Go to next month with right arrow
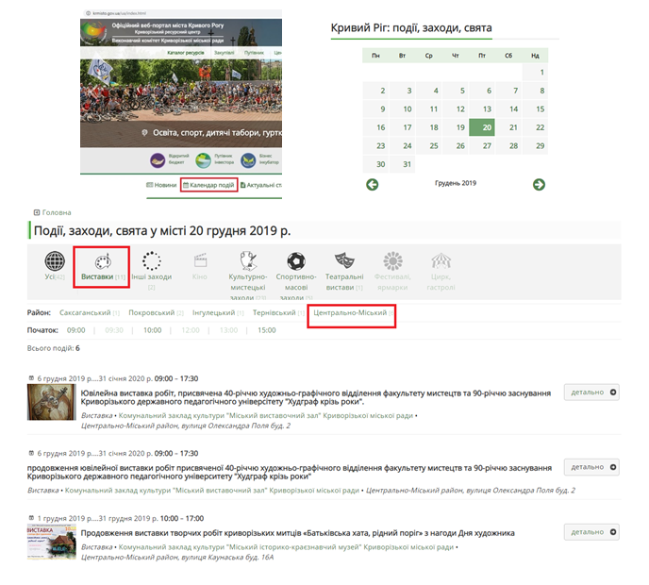 539,184
